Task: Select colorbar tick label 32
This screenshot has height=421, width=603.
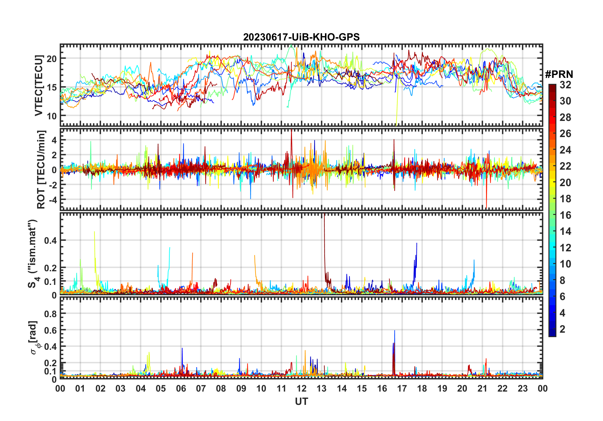Action: pyautogui.click(x=565, y=85)
